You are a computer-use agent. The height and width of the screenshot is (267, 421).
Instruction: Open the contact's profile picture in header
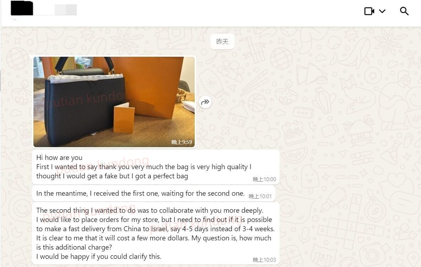click(22, 8)
